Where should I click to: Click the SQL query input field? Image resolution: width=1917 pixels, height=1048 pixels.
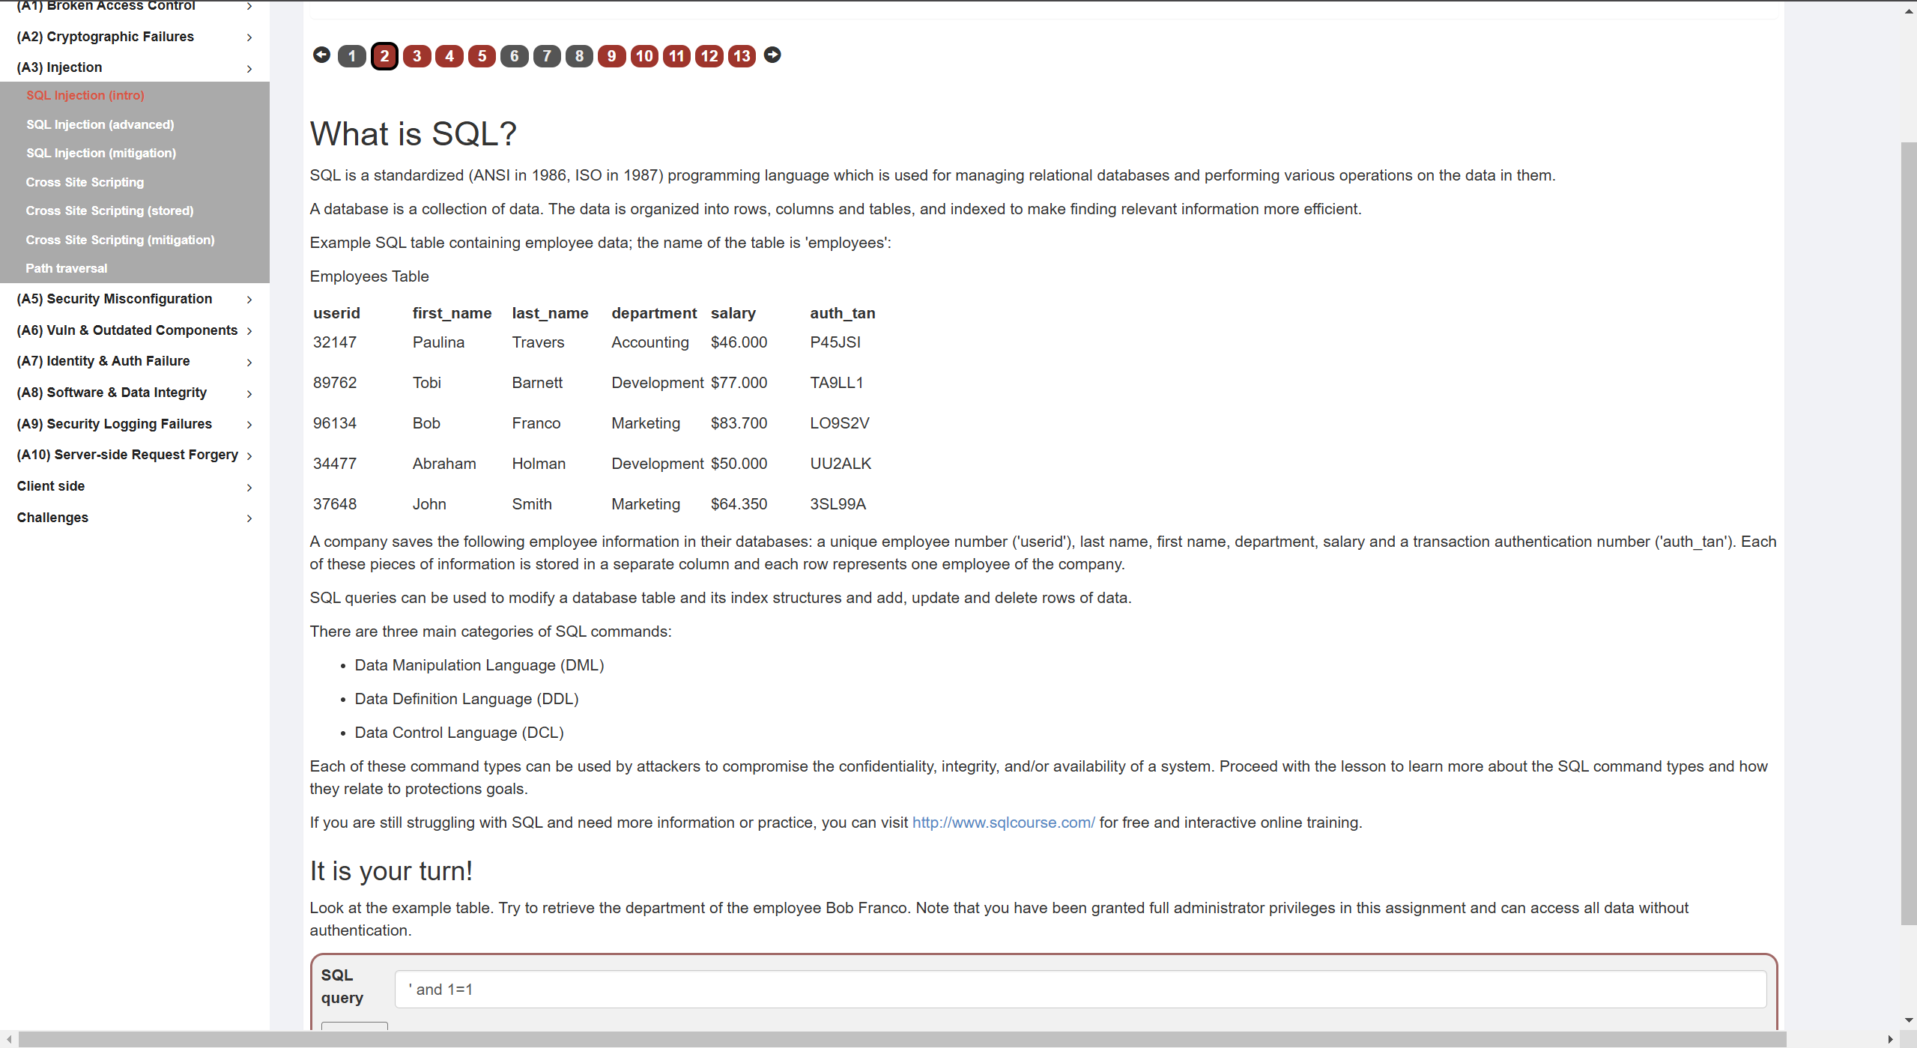point(1079,990)
